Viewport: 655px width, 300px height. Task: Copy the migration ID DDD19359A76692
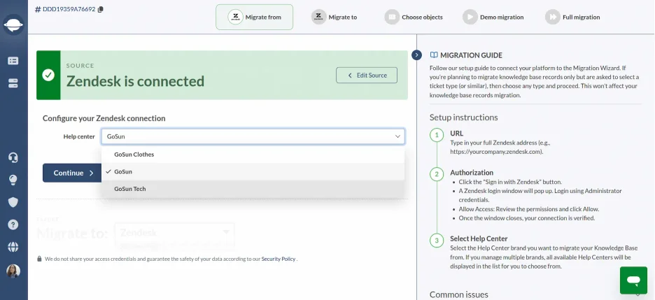point(101,9)
